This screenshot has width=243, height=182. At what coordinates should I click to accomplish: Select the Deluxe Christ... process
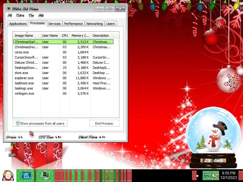pyautogui.click(x=63, y=62)
